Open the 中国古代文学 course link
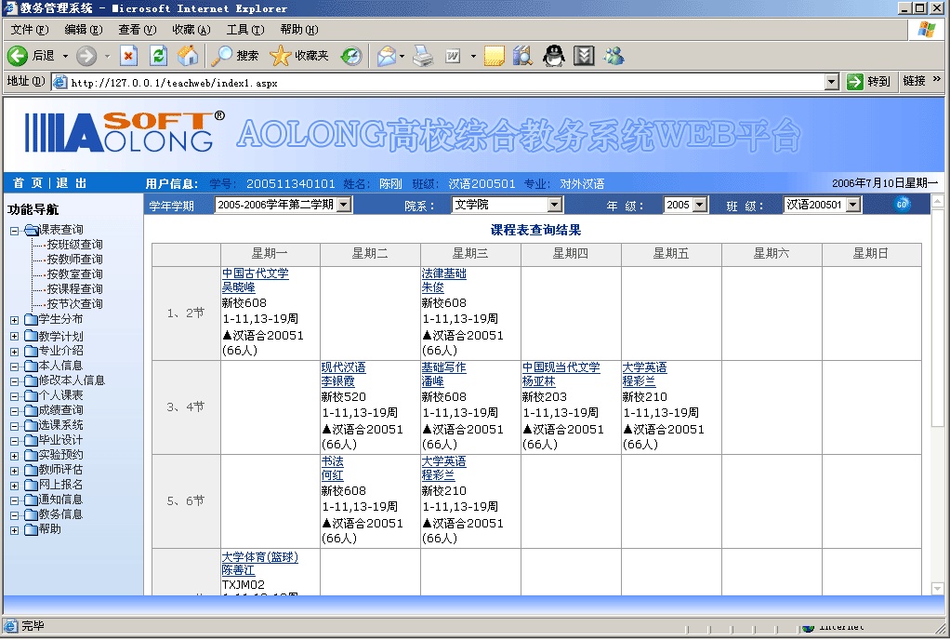Viewport: 950px width, 640px height. [255, 274]
